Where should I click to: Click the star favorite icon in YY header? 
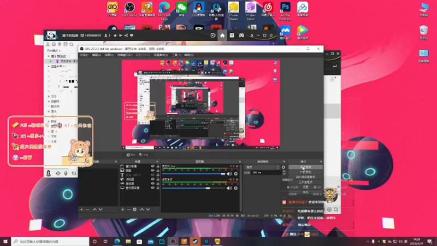115,36
